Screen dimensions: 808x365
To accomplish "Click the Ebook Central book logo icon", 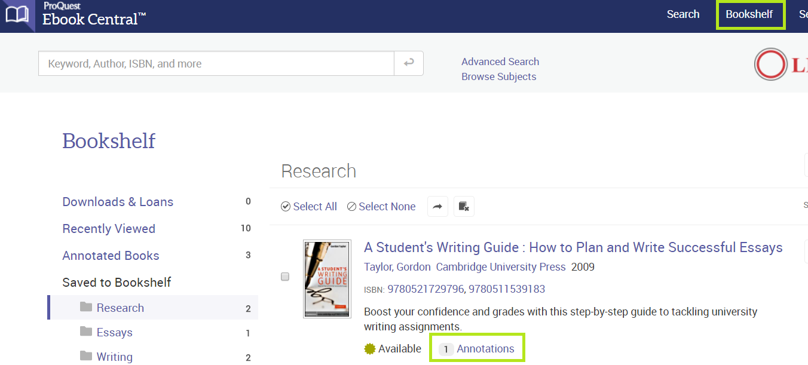I will 17,14.
